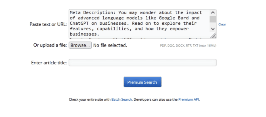Click the 'Enter article title:' label
This screenshot has width=266, height=117.
49,63
